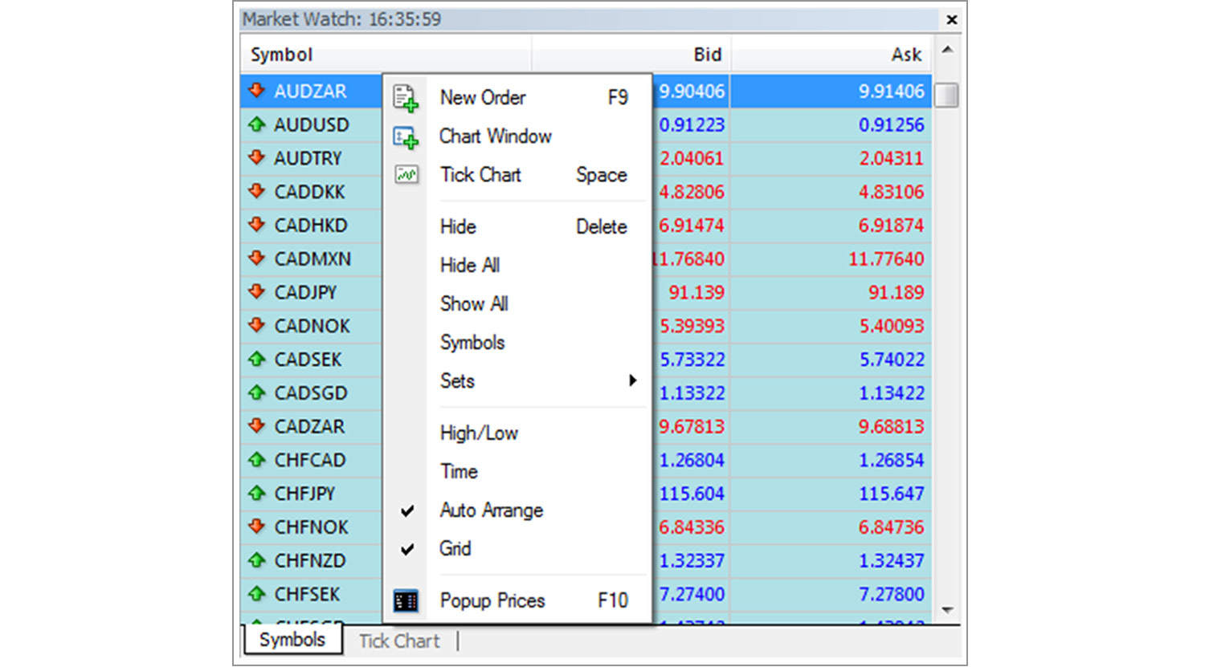Image resolution: width=1205 pixels, height=667 pixels.
Task: Select the CHFNOK symbol name
Action: point(312,527)
